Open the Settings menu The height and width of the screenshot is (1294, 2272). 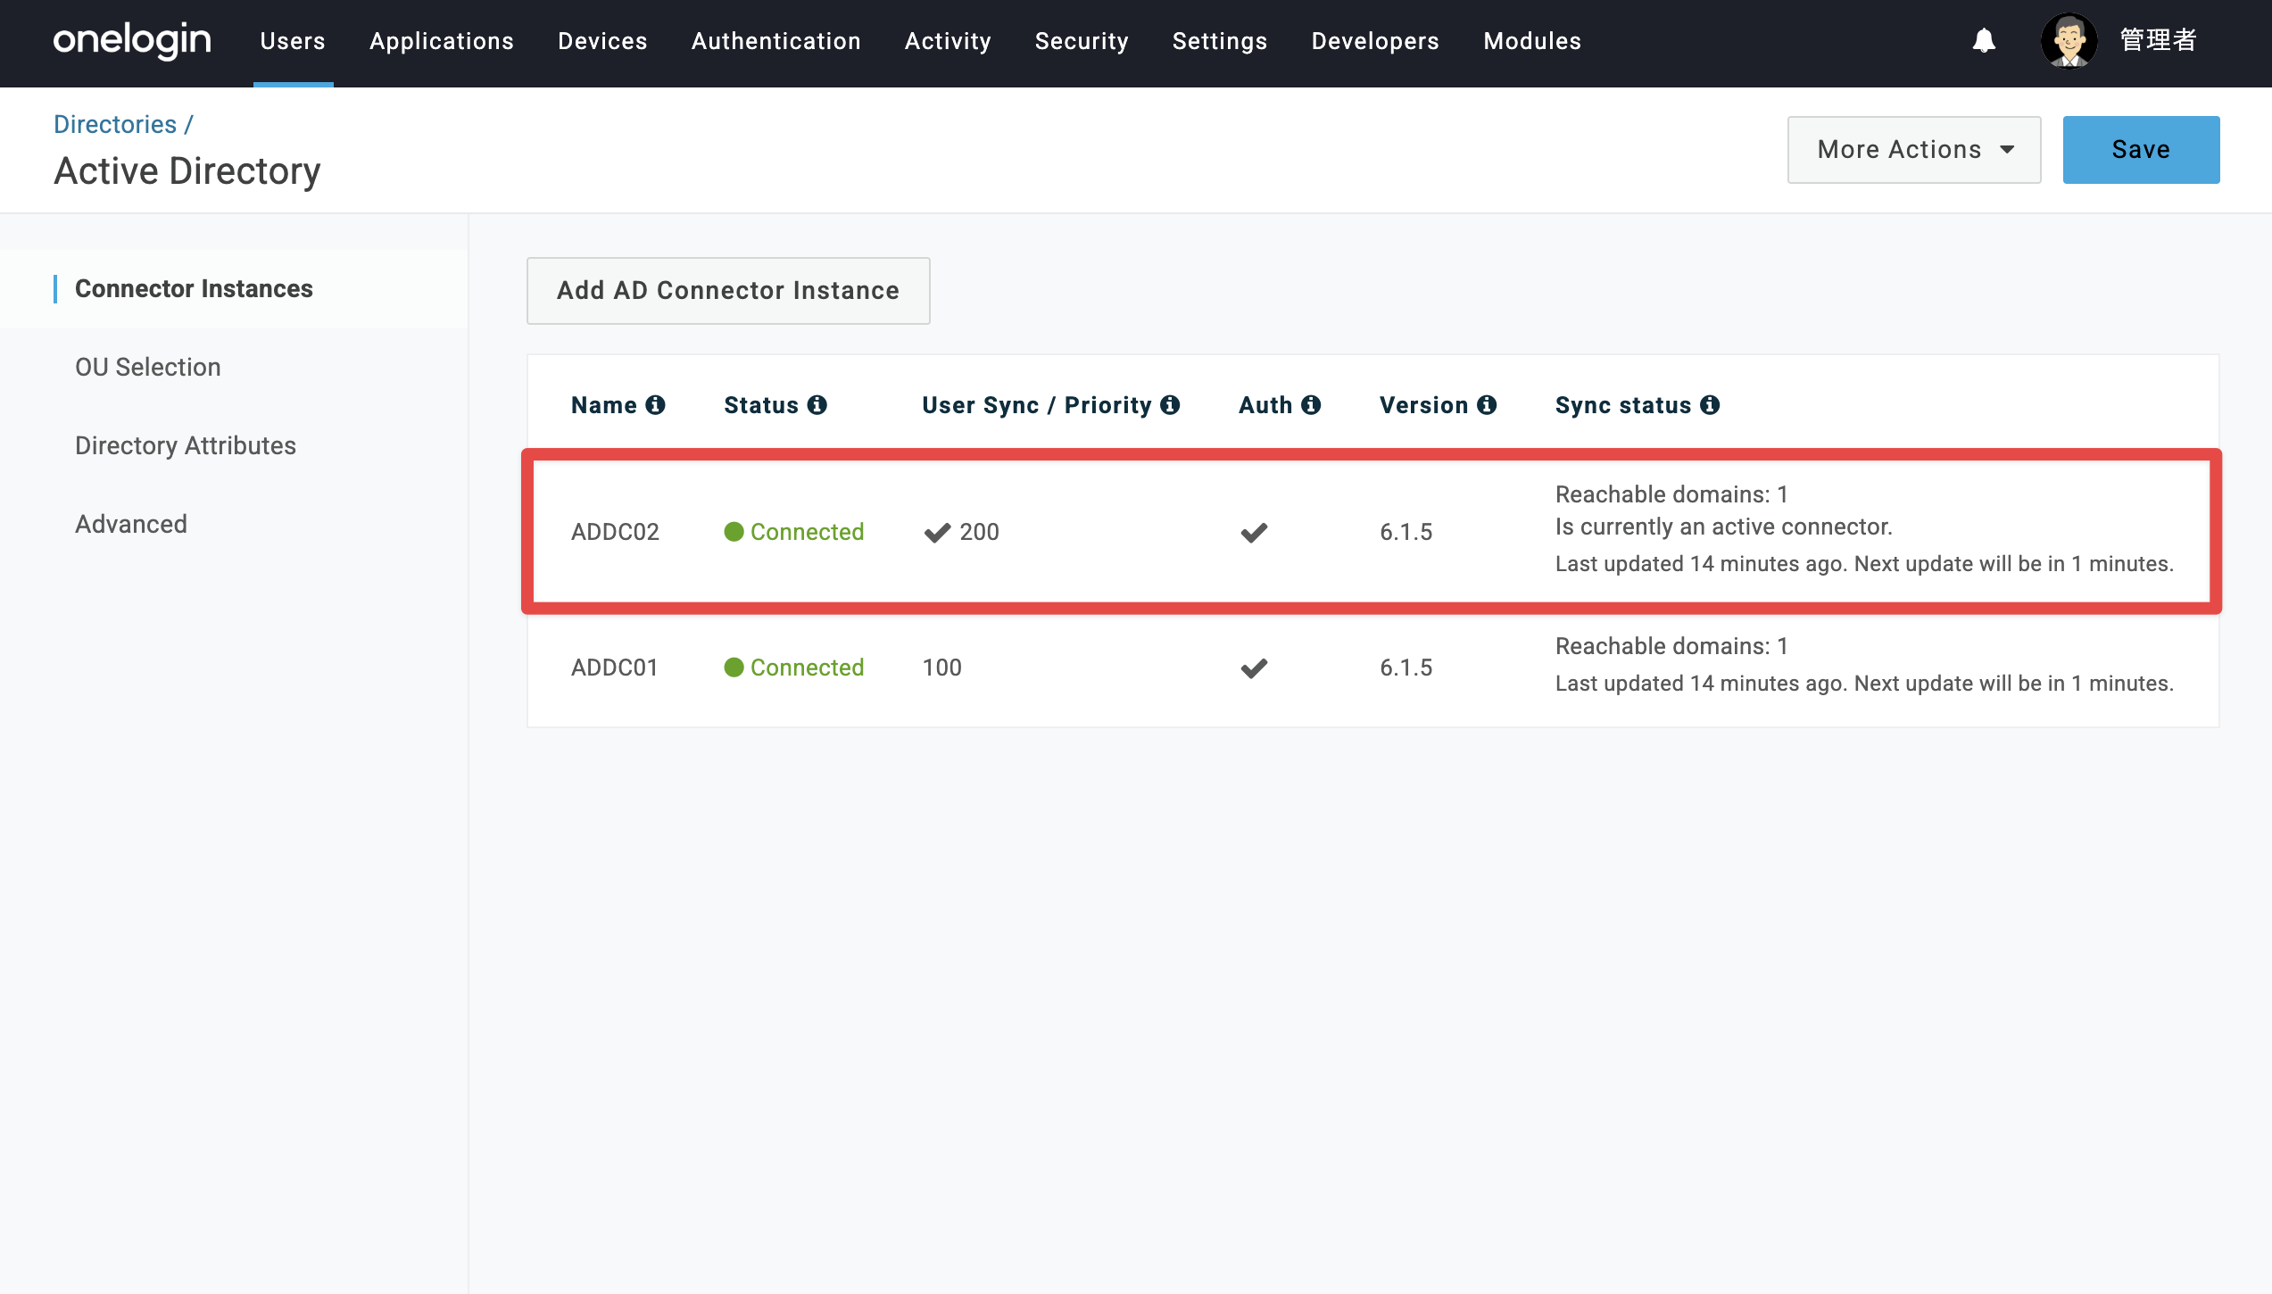point(1220,41)
